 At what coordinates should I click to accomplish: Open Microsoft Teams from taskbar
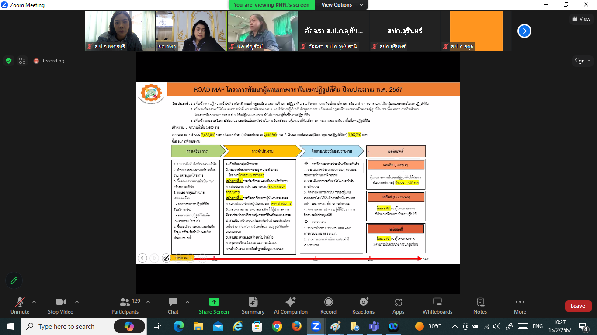374,326
